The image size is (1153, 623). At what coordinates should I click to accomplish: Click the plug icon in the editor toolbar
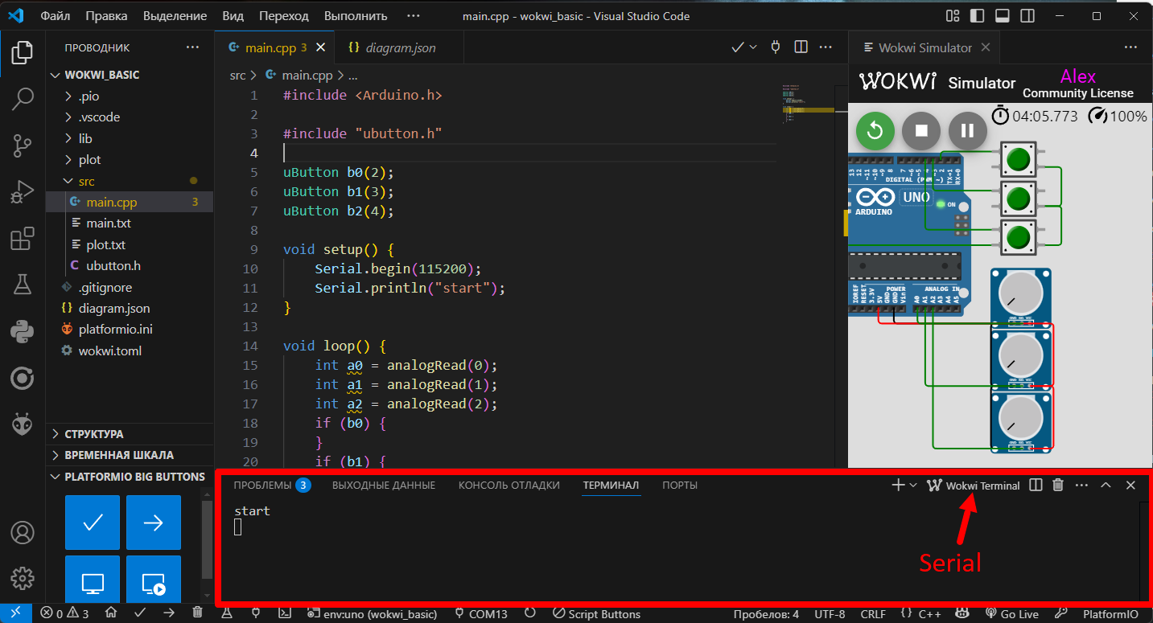pos(776,47)
